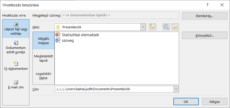This screenshot has width=230, height=108.
Task: Choose Létező fájl vagy weblap link type
Action: coord(16,29)
